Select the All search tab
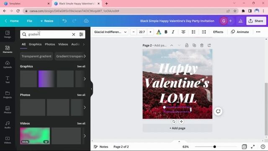This screenshot has width=268, height=151. pyautogui.click(x=23, y=44)
